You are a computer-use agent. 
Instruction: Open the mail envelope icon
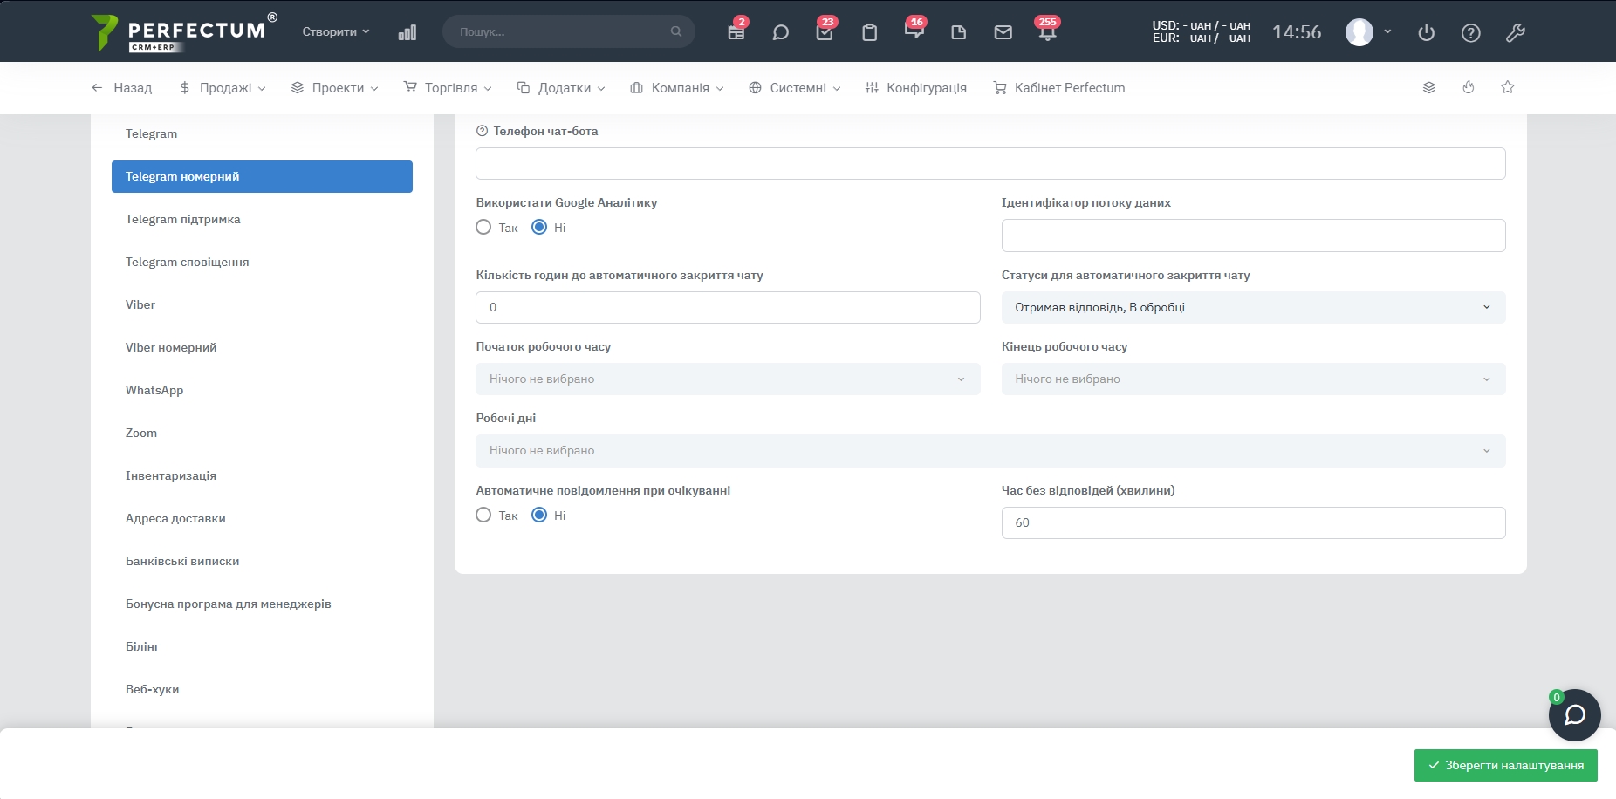point(1003,32)
